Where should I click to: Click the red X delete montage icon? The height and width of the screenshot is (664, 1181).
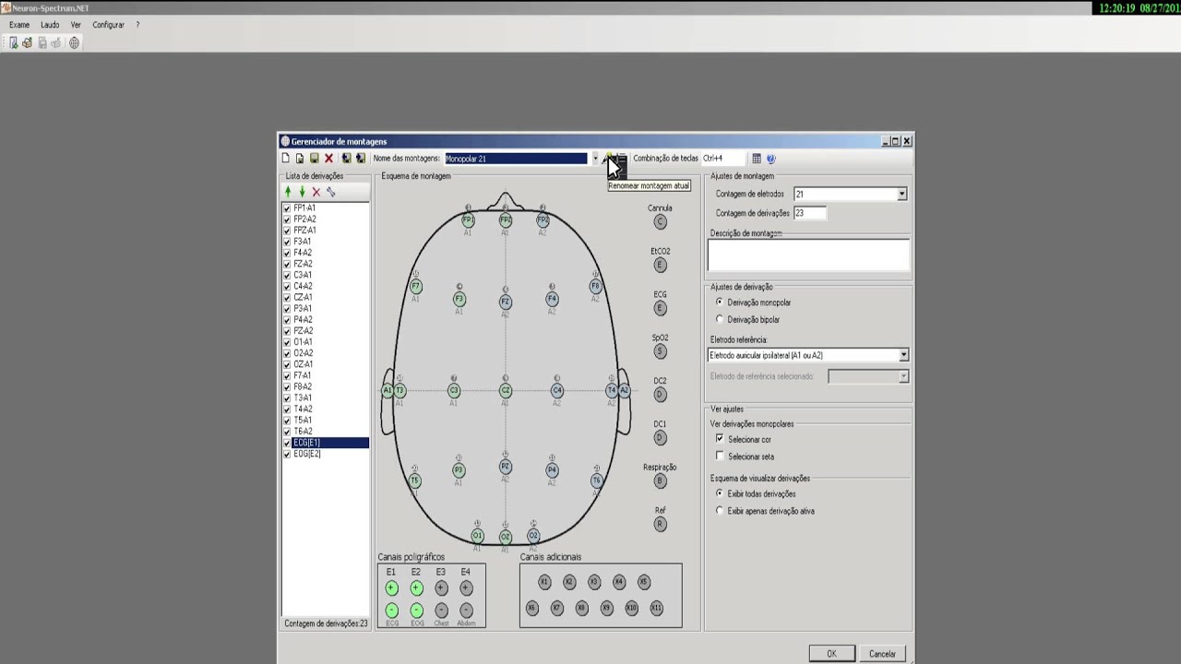[x=328, y=159]
